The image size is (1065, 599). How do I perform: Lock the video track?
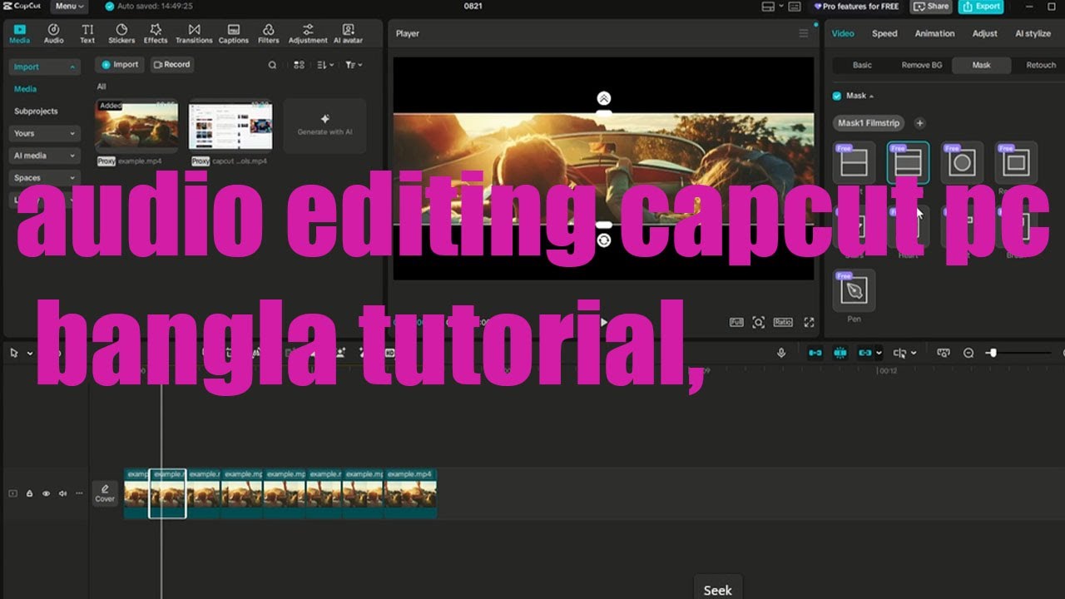[x=29, y=493]
